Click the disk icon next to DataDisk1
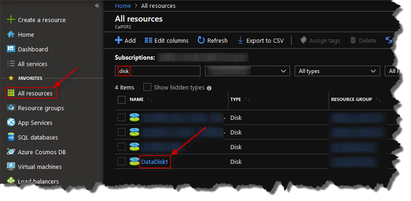This screenshot has width=411, height=201. point(134,162)
